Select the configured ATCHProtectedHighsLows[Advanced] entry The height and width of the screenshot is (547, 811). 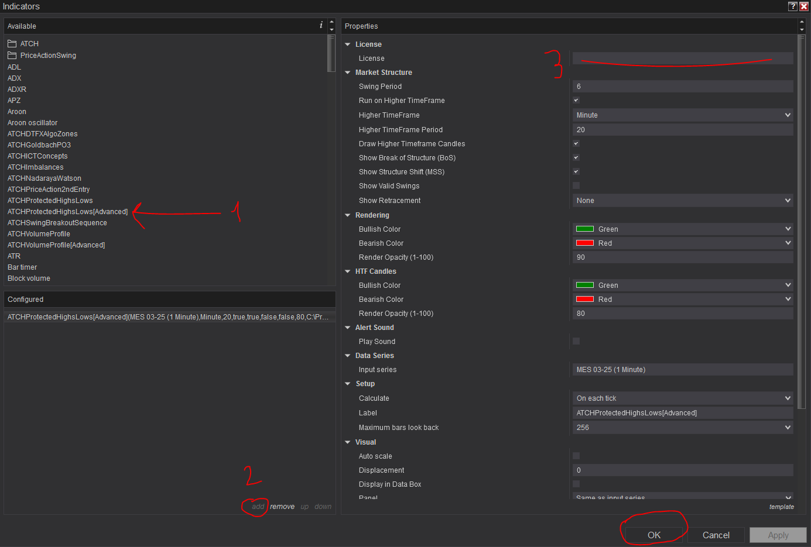click(169, 317)
